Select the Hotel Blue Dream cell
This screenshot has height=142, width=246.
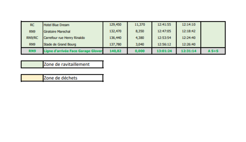tap(73, 25)
